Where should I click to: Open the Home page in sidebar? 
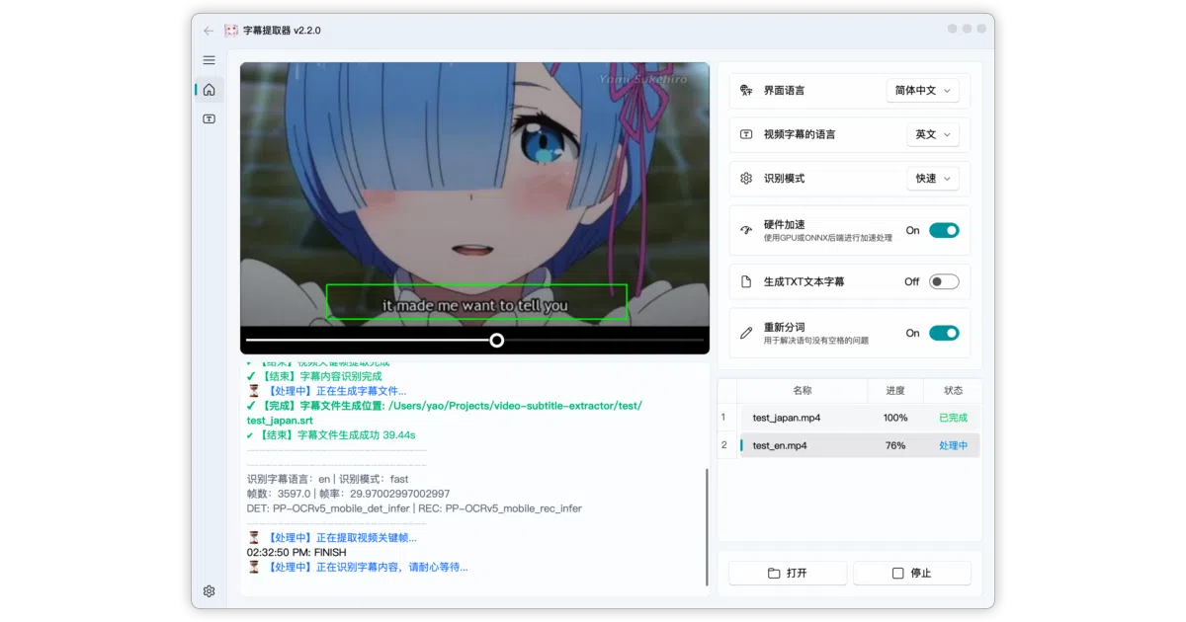[x=209, y=90]
